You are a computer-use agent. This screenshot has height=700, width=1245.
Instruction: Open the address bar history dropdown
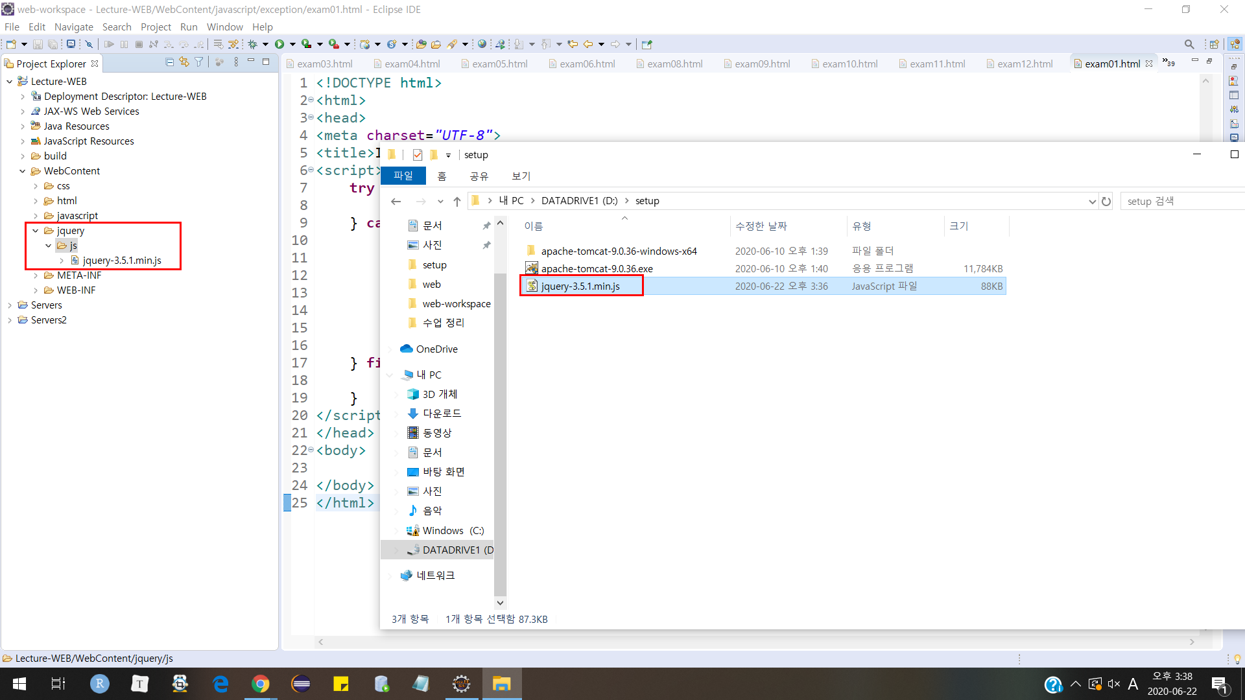(1092, 202)
